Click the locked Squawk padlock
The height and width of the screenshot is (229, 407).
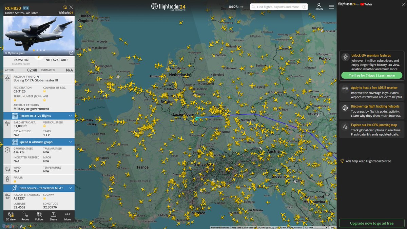point(44,198)
